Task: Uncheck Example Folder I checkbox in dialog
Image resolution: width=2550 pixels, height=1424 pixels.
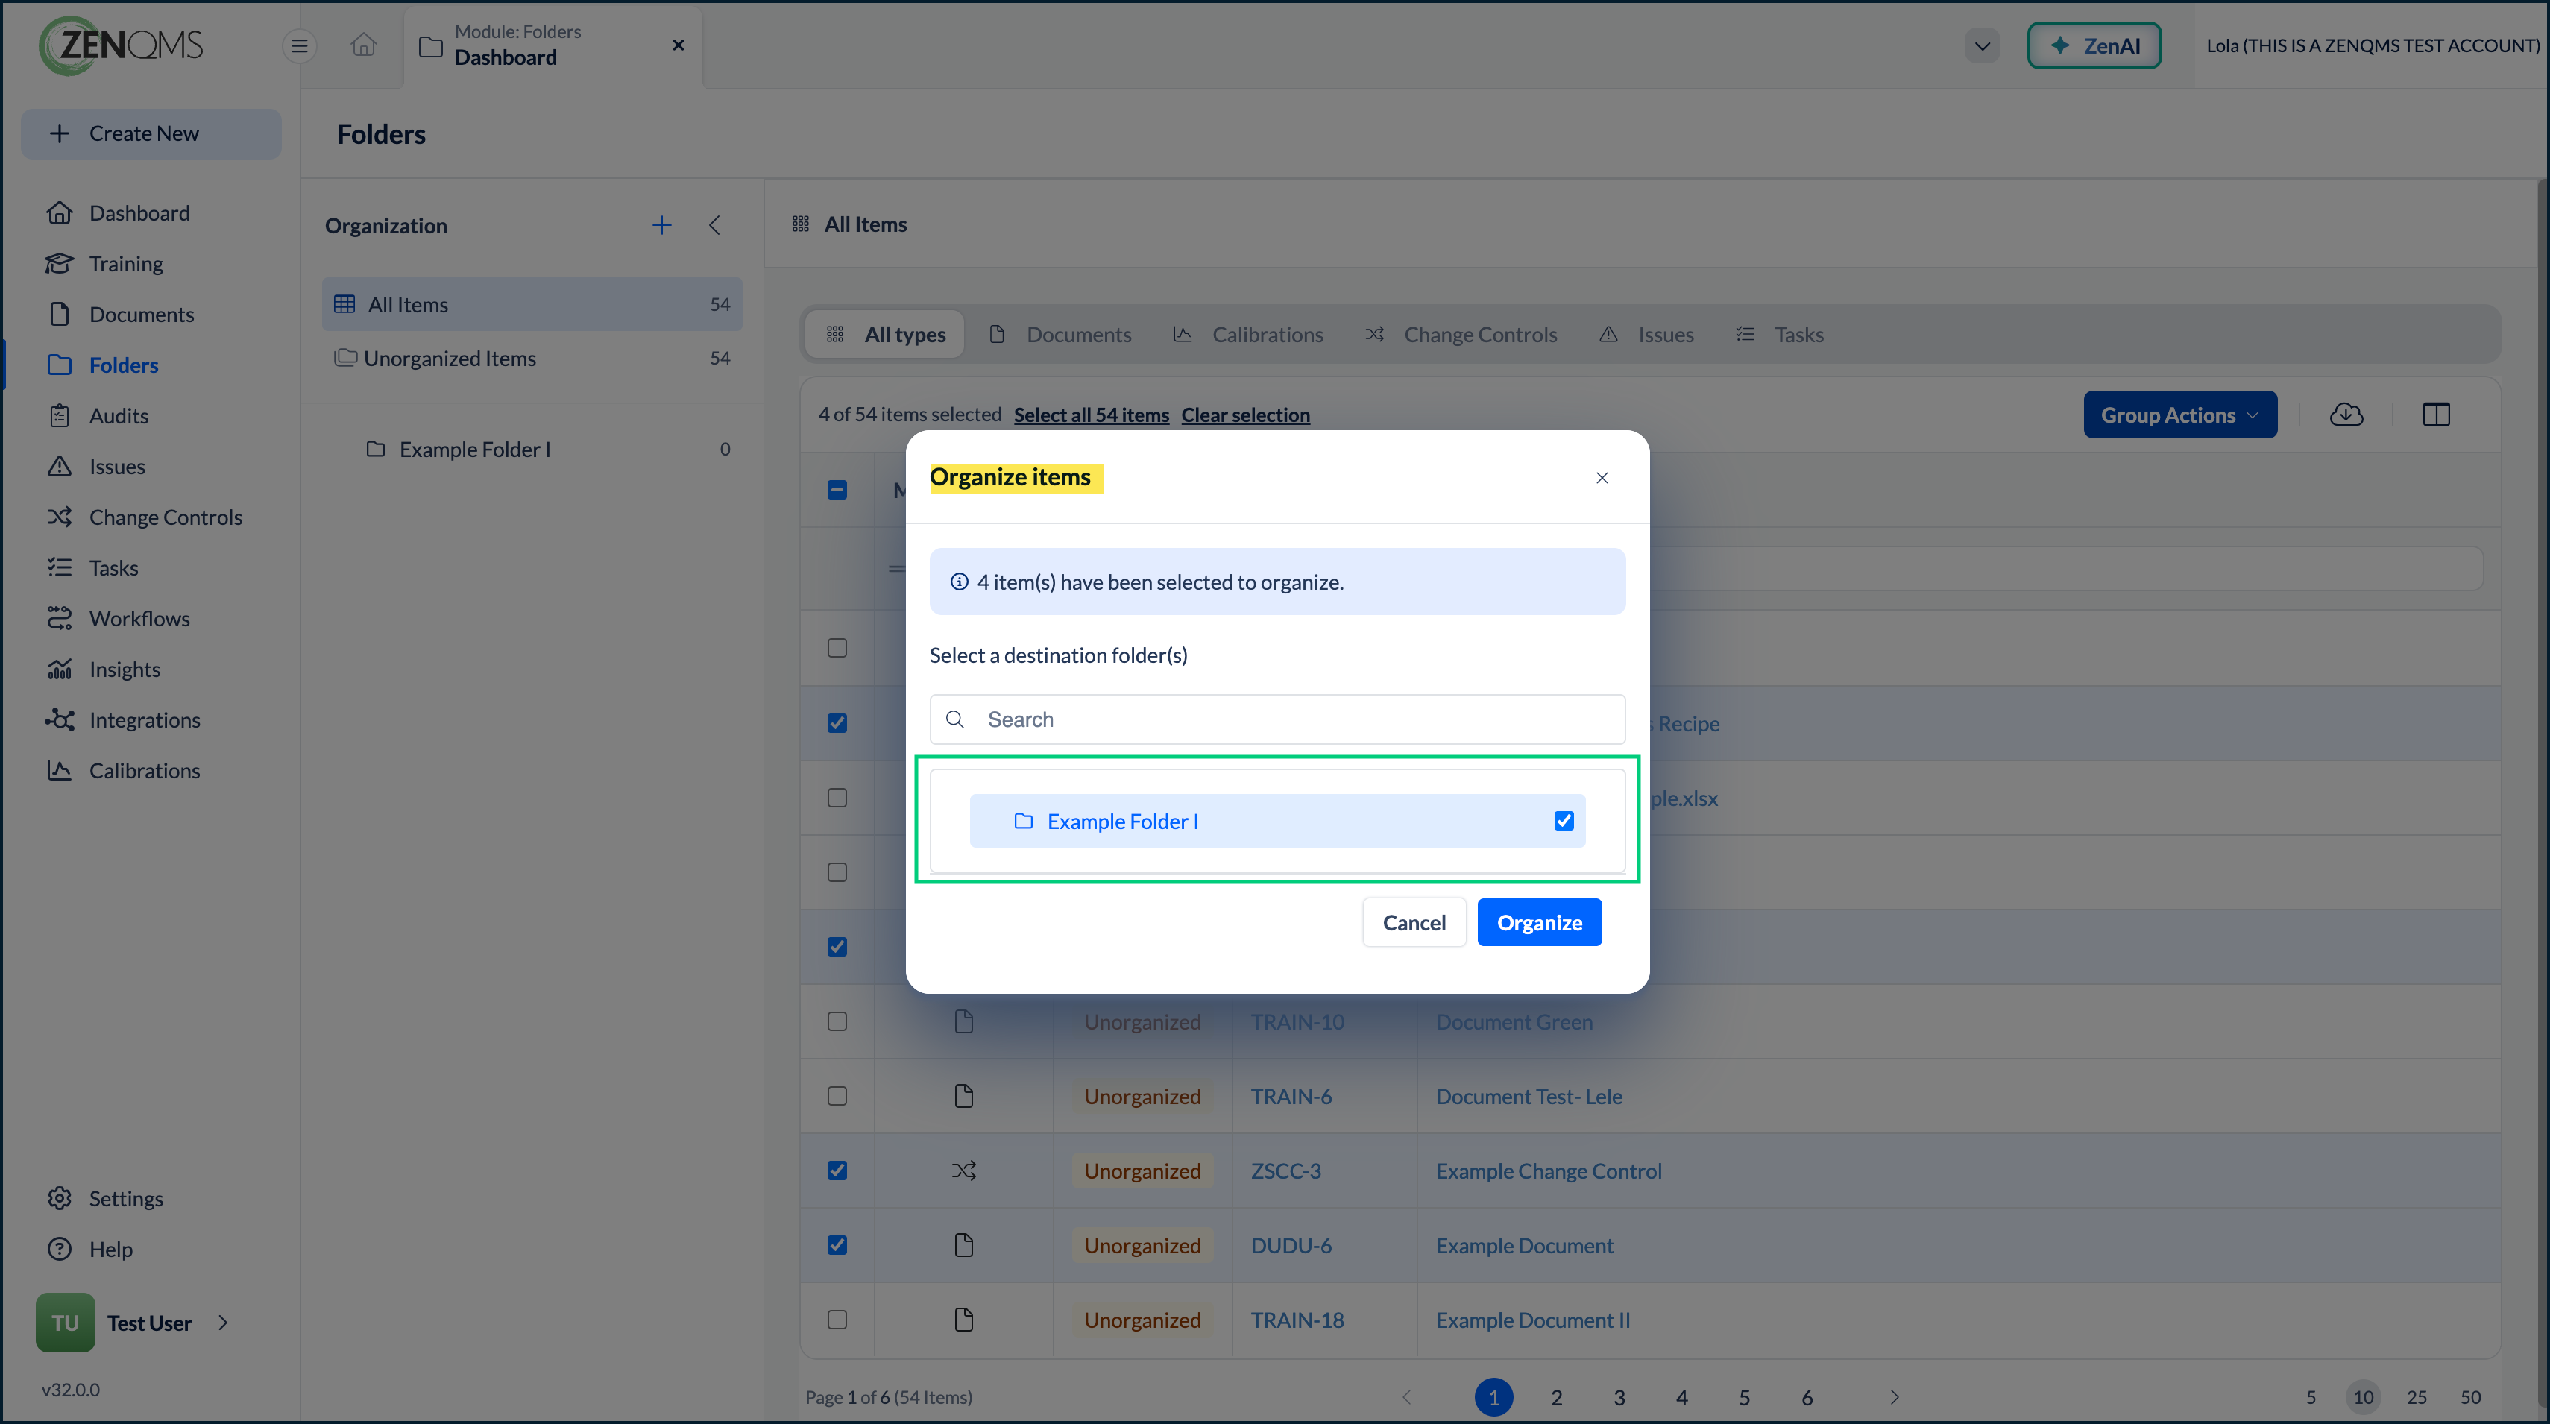Action: [x=1564, y=822]
